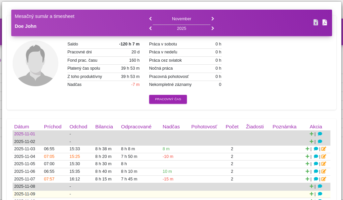
Task: Switch to next year after 2025
Action: (x=213, y=29)
